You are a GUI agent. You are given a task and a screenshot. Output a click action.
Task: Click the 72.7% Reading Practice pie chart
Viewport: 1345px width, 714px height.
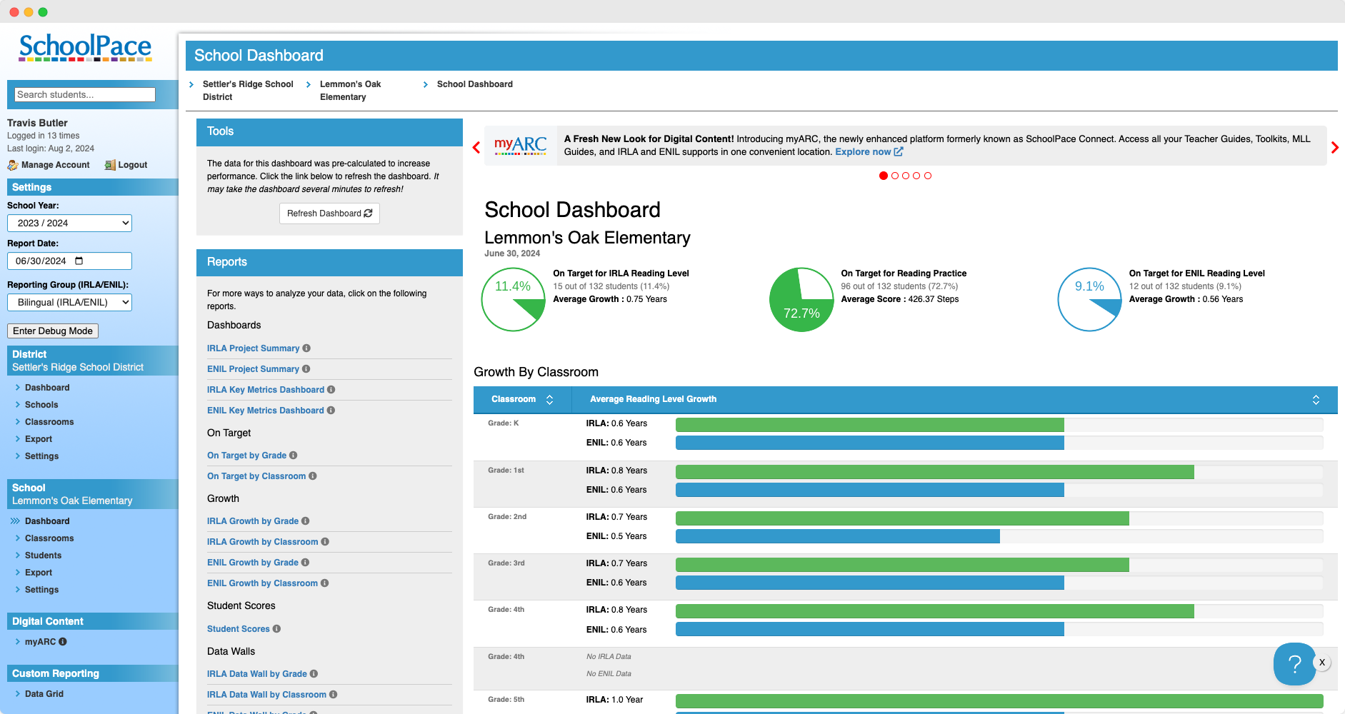pos(801,300)
